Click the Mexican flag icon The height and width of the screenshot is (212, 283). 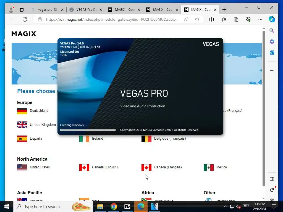pos(209,168)
